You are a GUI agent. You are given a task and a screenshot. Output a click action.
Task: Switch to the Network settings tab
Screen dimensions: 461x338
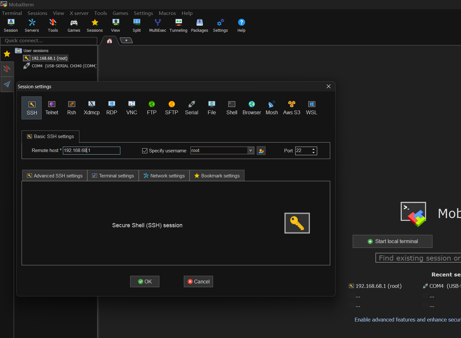(x=164, y=176)
